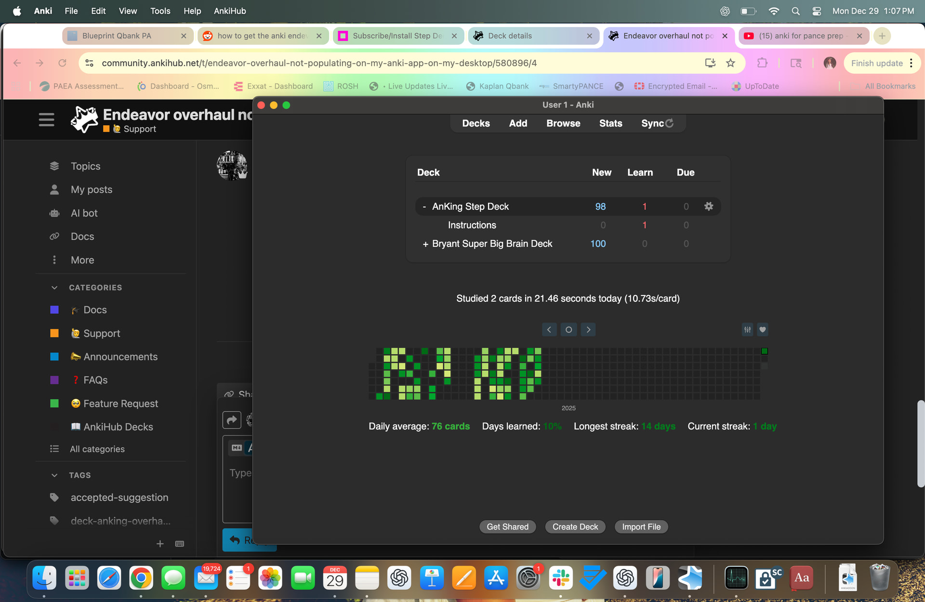Viewport: 925px width, 602px height.
Task: Open the AnkiHub forum hamburger menu
Action: coord(46,119)
